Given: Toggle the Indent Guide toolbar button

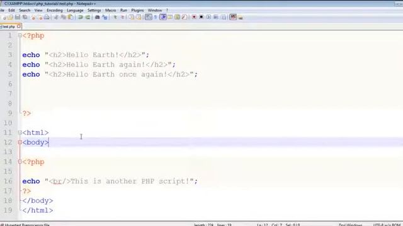Looking at the screenshot, I should click(x=163, y=18).
